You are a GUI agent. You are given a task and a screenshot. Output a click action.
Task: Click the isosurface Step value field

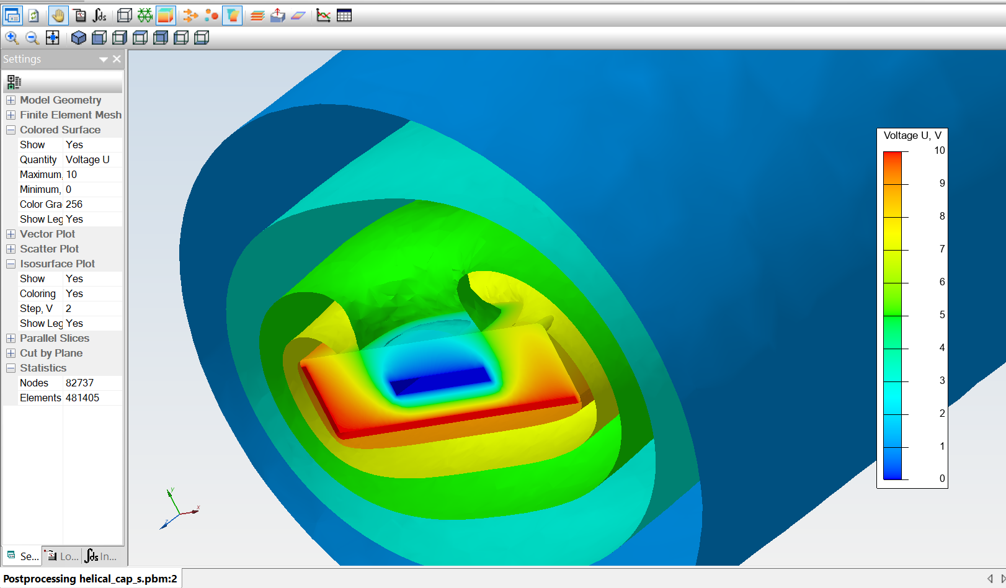(x=92, y=308)
